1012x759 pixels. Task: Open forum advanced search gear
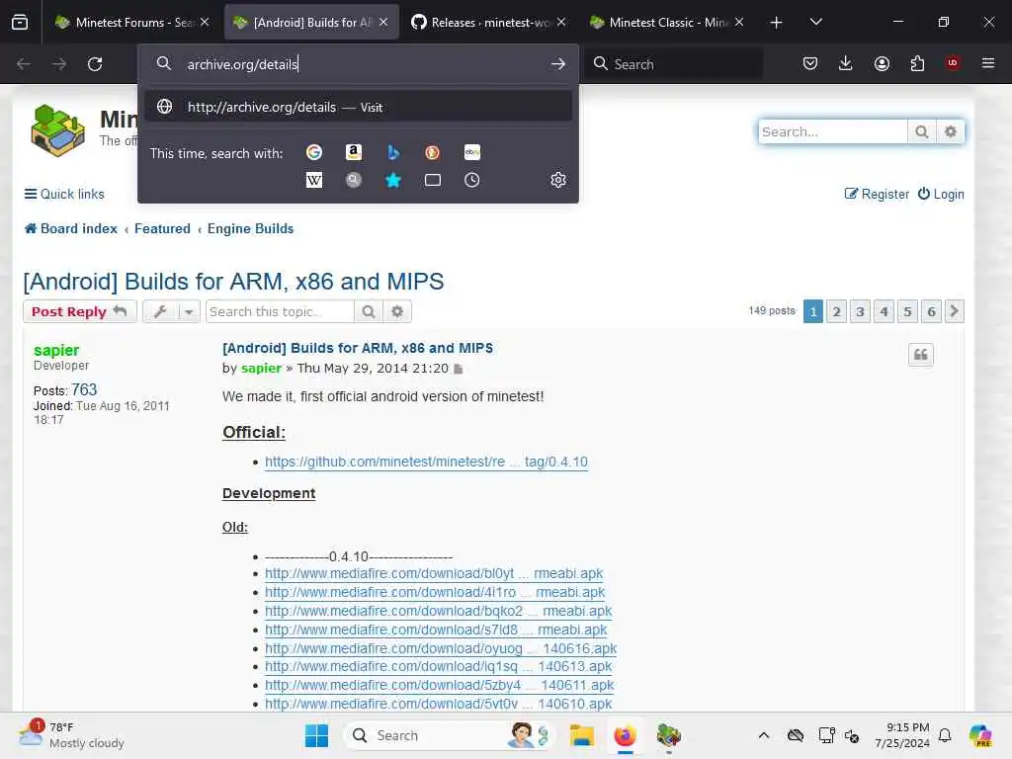click(950, 131)
